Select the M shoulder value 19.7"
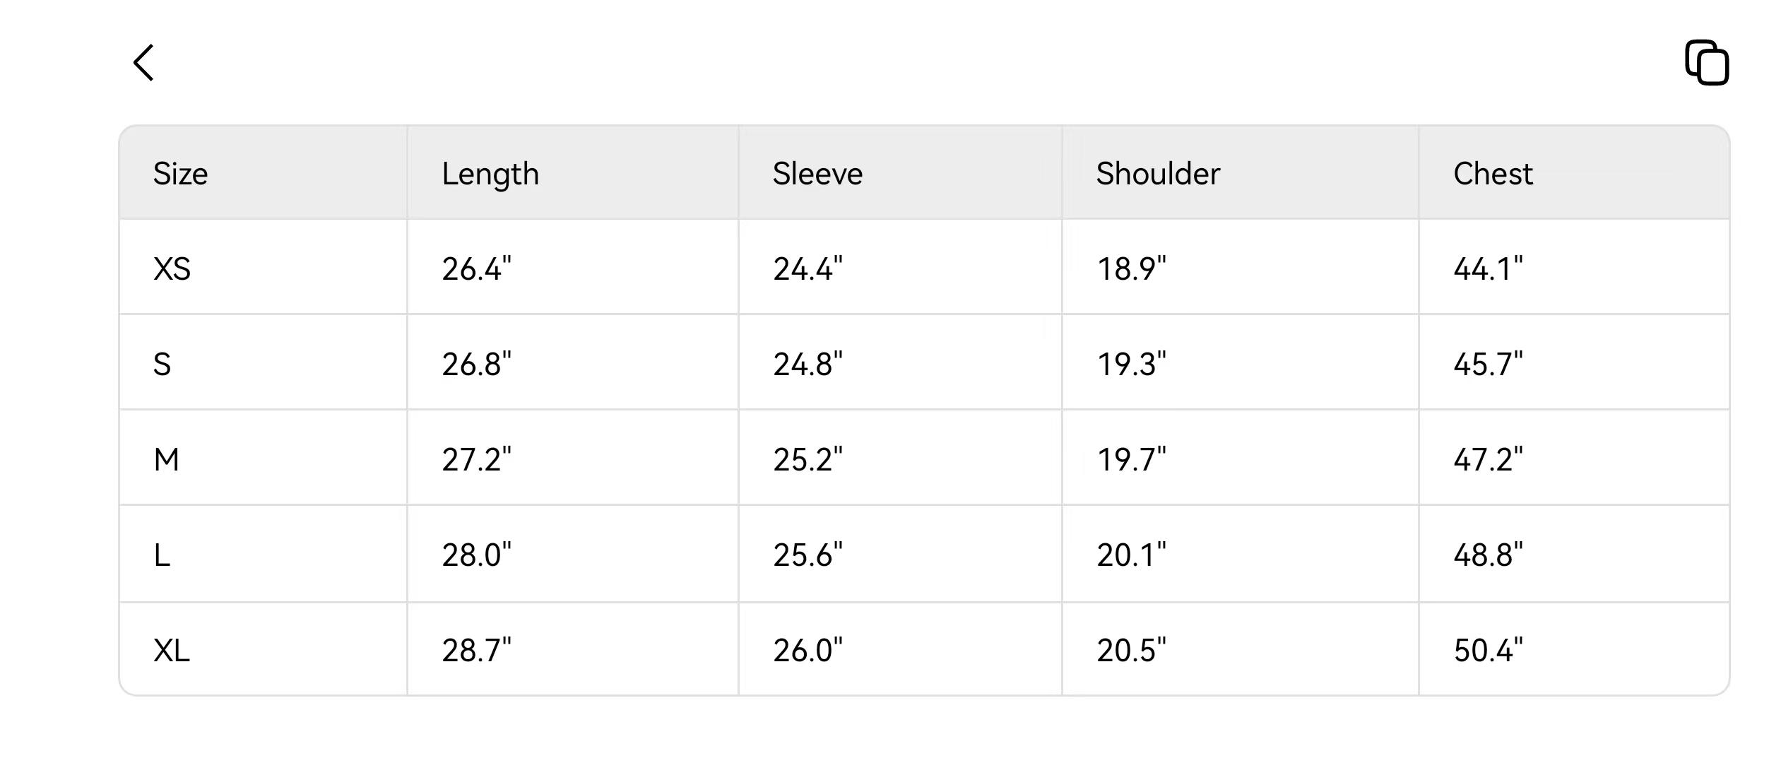 1131,460
